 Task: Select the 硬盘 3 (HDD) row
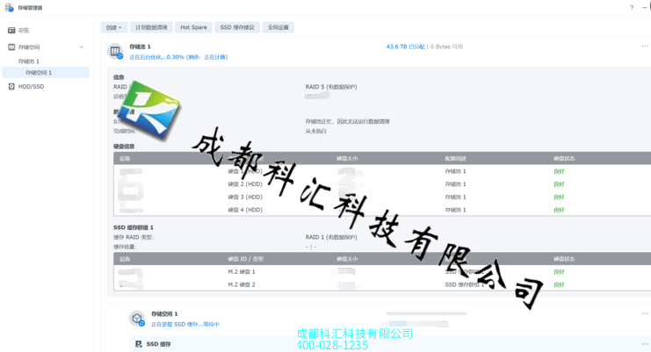pyautogui.click(x=382, y=197)
